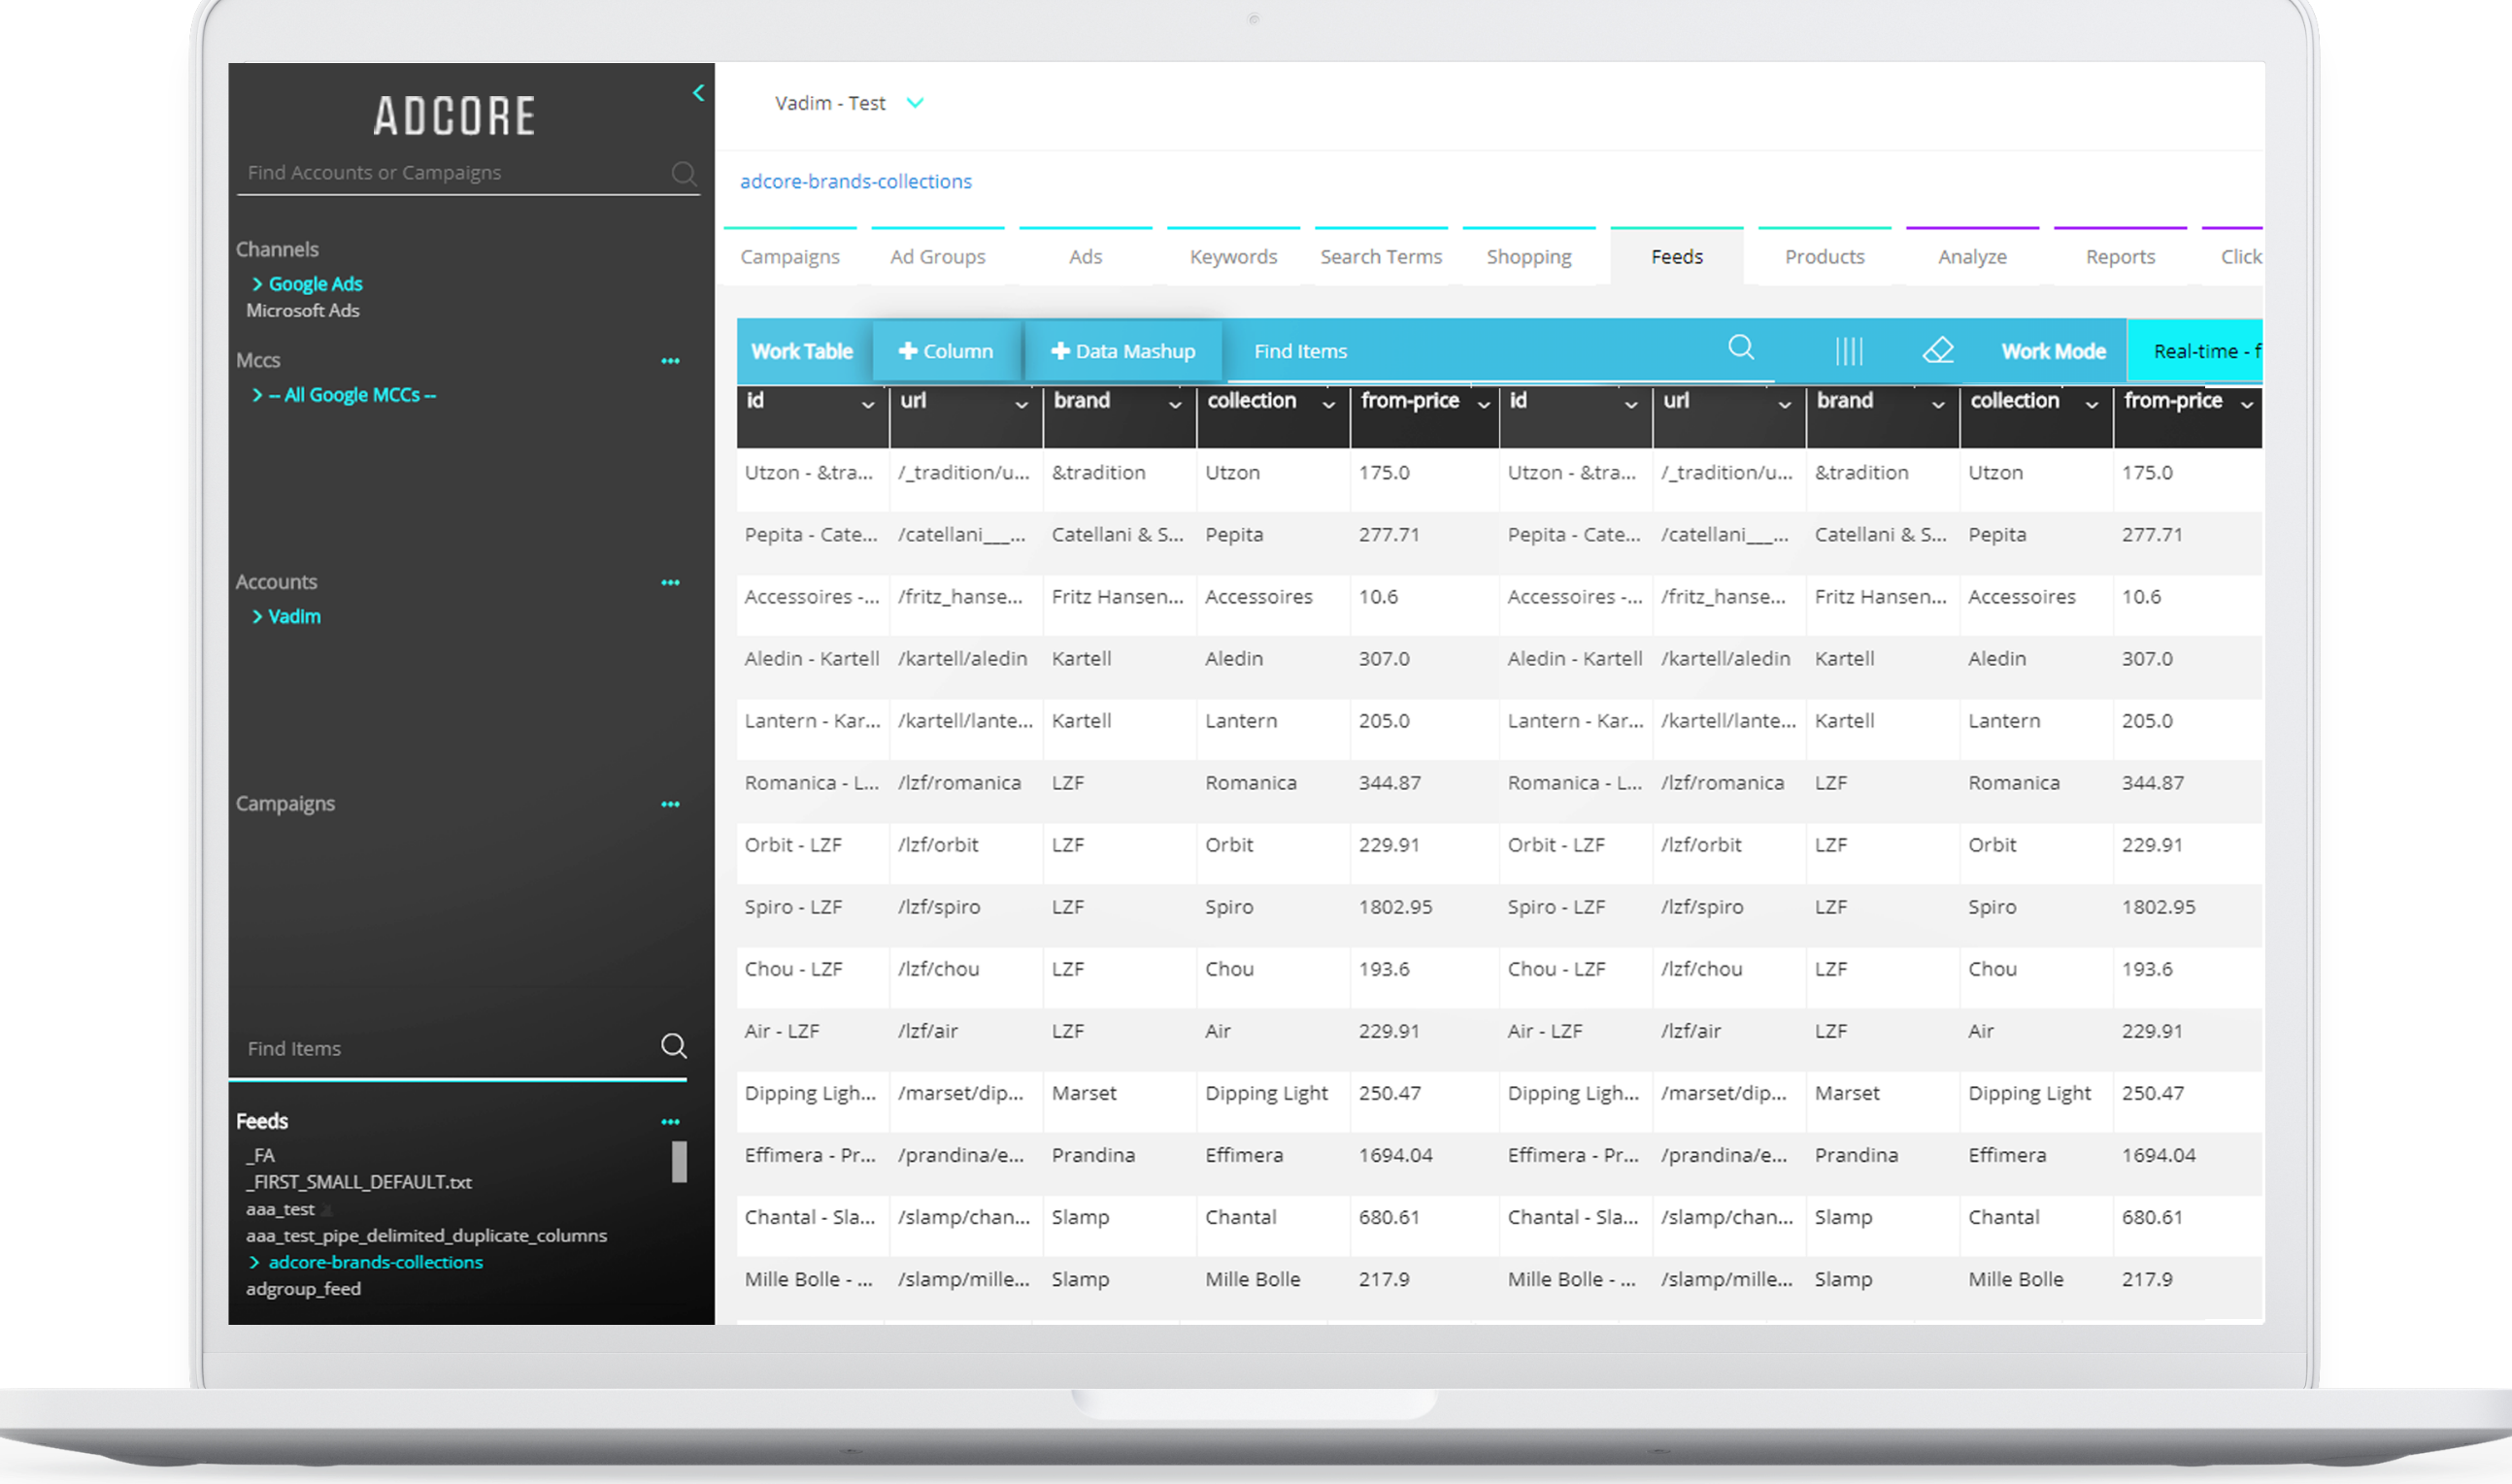Open the Feeds more options dots
The image size is (2512, 1484).
coord(670,1122)
